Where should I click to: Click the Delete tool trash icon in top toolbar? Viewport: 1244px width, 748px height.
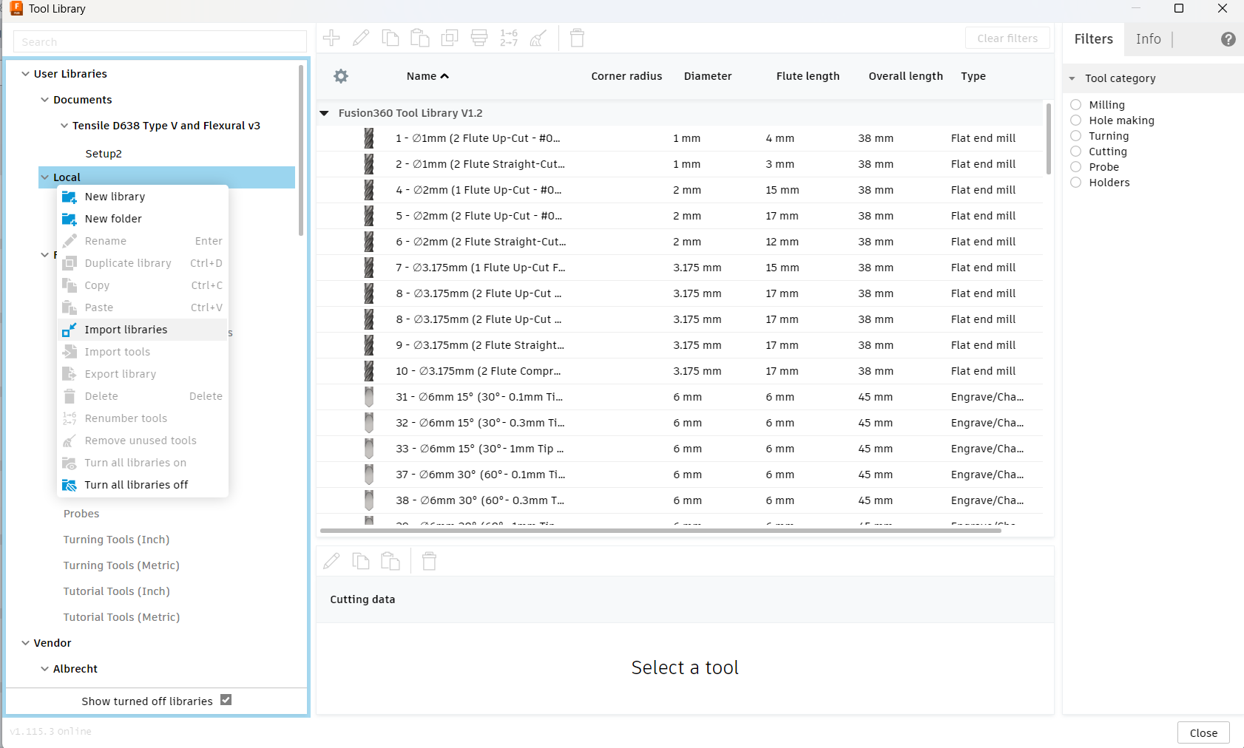click(578, 38)
